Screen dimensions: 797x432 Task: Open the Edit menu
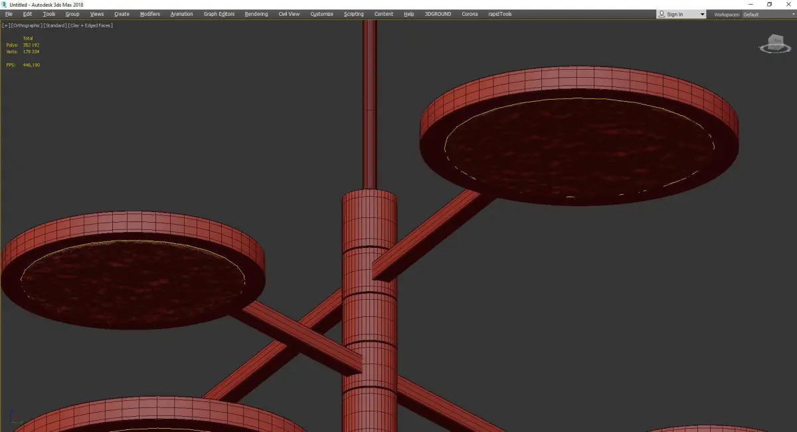tap(27, 14)
